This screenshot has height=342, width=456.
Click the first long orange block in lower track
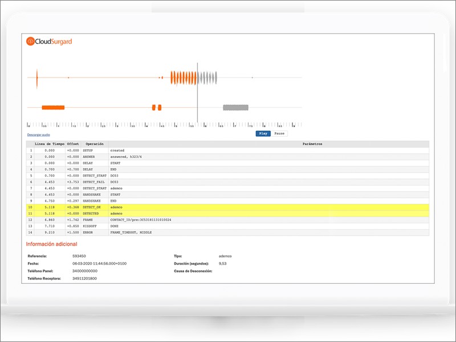click(53, 107)
